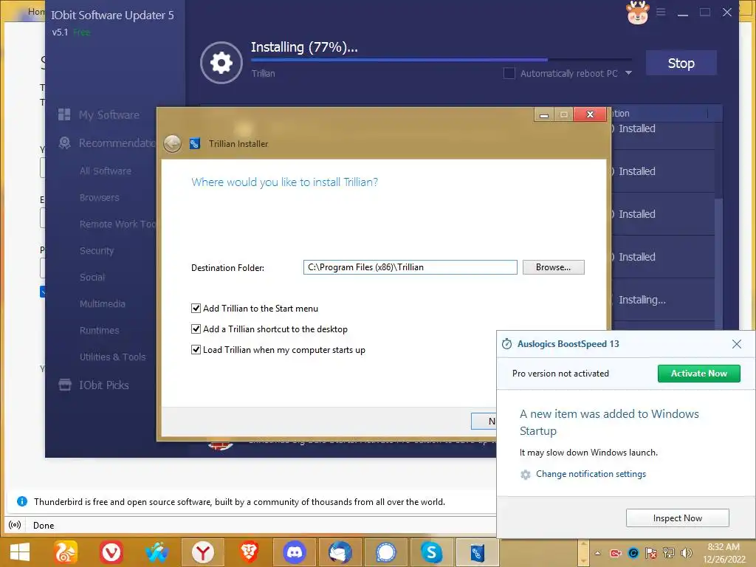This screenshot has width=756, height=567.
Task: Select Social category in IObit
Action: 92,277
